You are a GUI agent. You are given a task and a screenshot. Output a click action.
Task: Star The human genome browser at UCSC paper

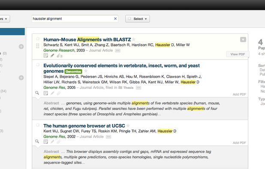point(128,126)
